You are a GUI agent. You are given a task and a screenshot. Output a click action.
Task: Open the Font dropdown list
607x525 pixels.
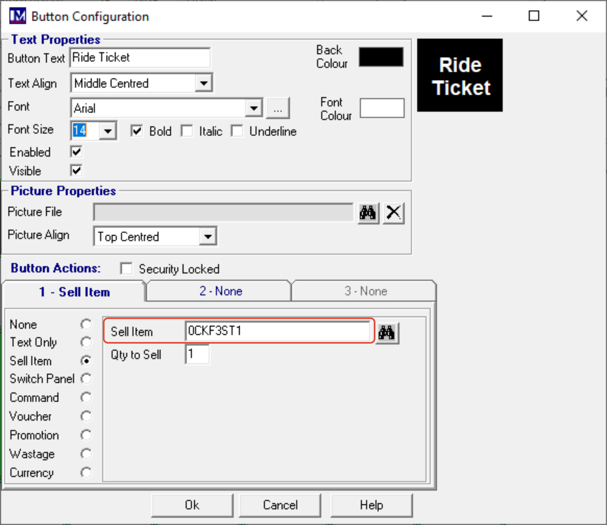[x=254, y=108]
